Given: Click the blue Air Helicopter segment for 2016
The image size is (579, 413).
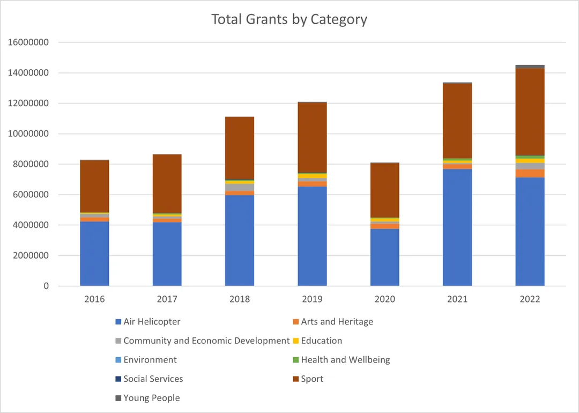Looking at the screenshot, I should click(94, 254).
